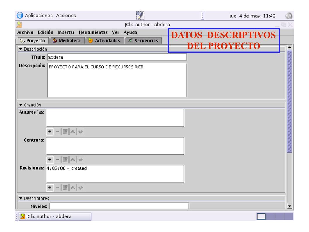Switch to the second workspace in the pager
Image resolution: width=309 pixels, height=232 pixels.
[270, 216]
